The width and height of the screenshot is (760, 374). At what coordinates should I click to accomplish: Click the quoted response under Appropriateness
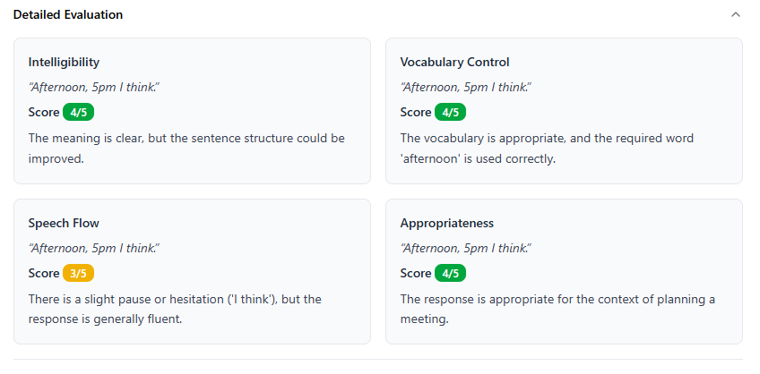coord(466,248)
